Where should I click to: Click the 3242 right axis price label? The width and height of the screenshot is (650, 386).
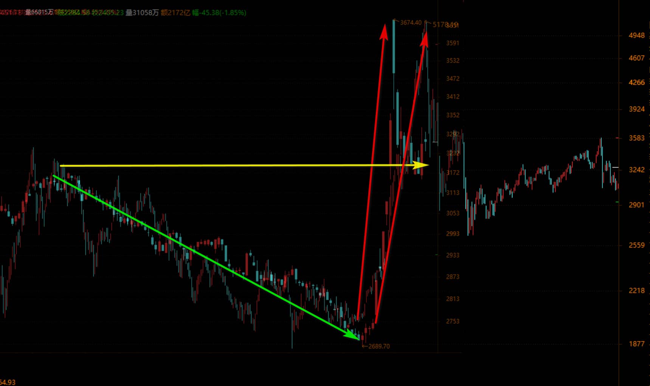pyautogui.click(x=636, y=170)
